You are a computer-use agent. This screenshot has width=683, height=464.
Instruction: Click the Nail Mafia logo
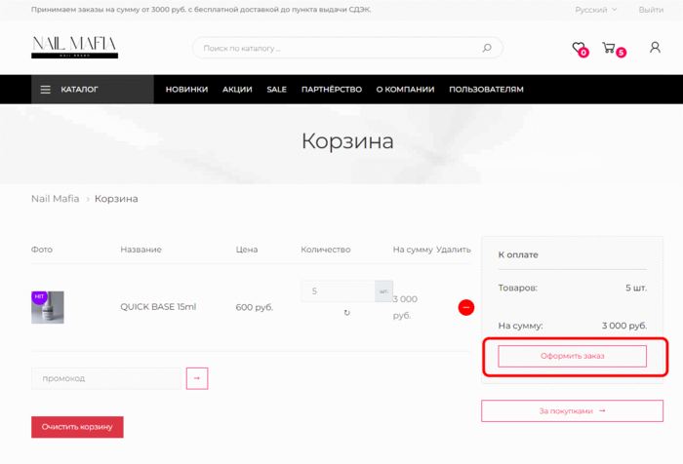tap(74, 47)
